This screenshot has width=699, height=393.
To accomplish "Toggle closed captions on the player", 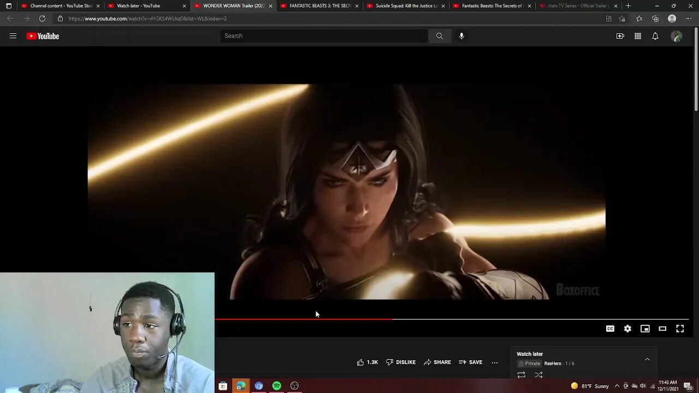I will click(x=610, y=329).
